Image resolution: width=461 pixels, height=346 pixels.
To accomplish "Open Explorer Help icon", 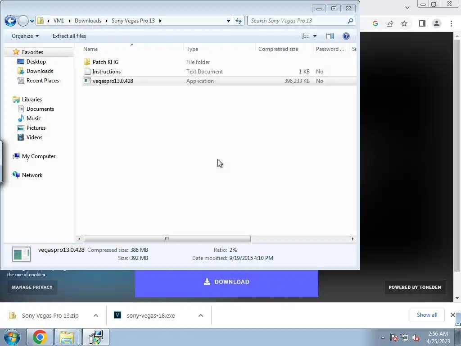I will pos(346,36).
